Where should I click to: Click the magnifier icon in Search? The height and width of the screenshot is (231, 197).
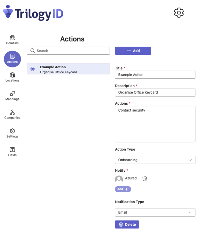(32, 51)
